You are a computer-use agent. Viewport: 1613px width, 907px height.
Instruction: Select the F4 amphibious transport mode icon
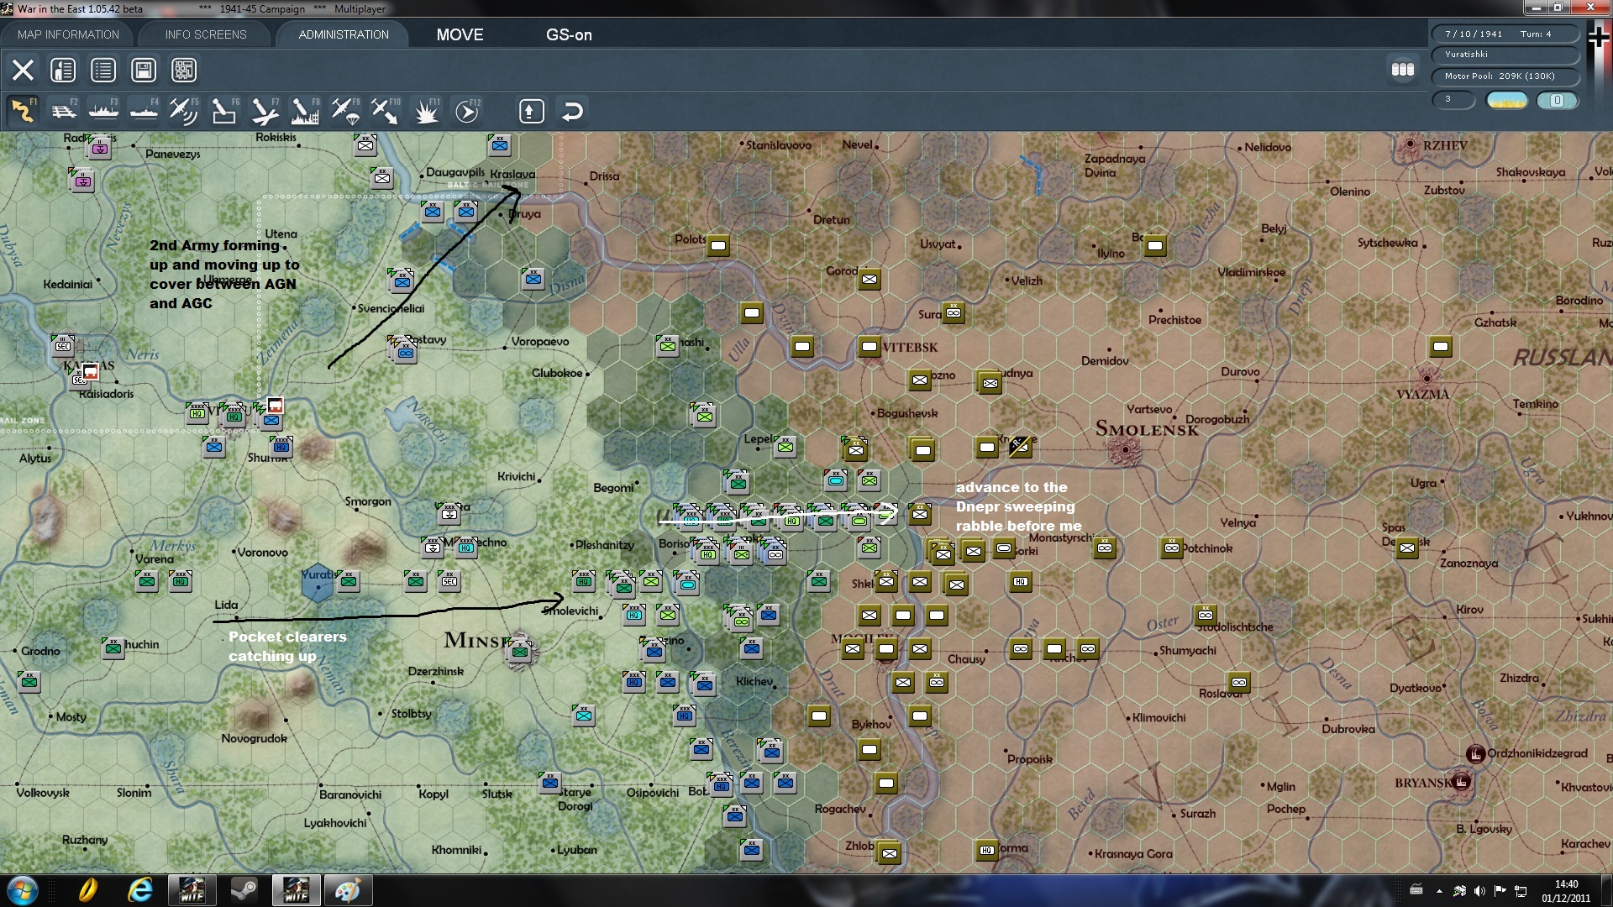[x=144, y=111]
